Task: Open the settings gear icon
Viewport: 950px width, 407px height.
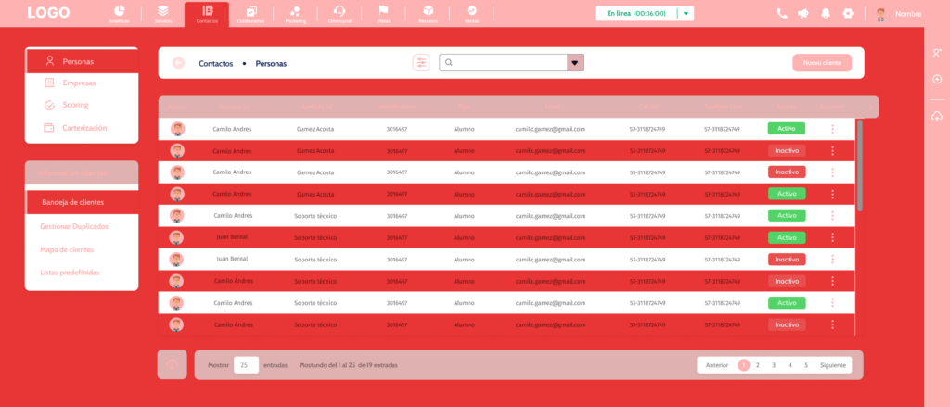Action: coord(847,14)
